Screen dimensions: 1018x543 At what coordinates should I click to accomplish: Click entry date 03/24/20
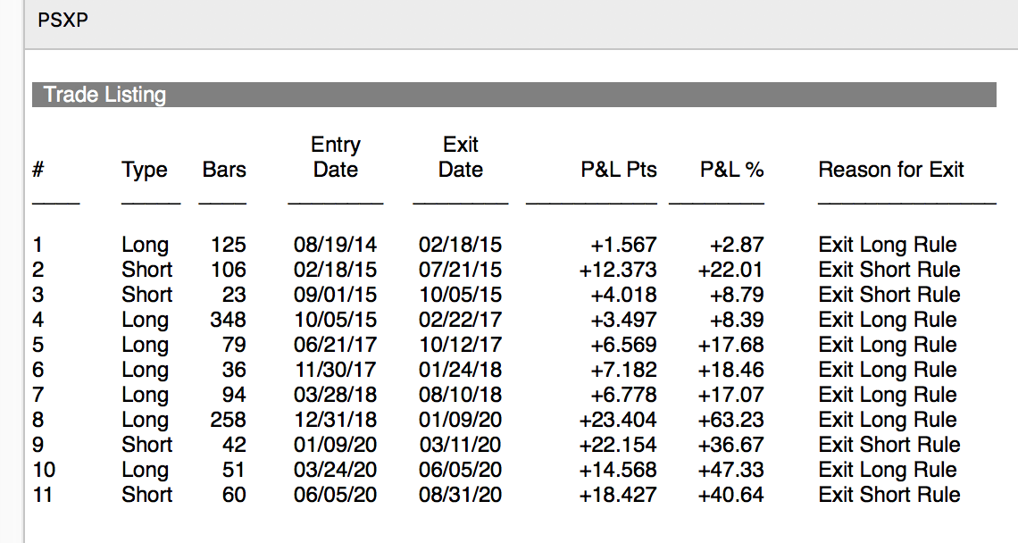click(335, 470)
